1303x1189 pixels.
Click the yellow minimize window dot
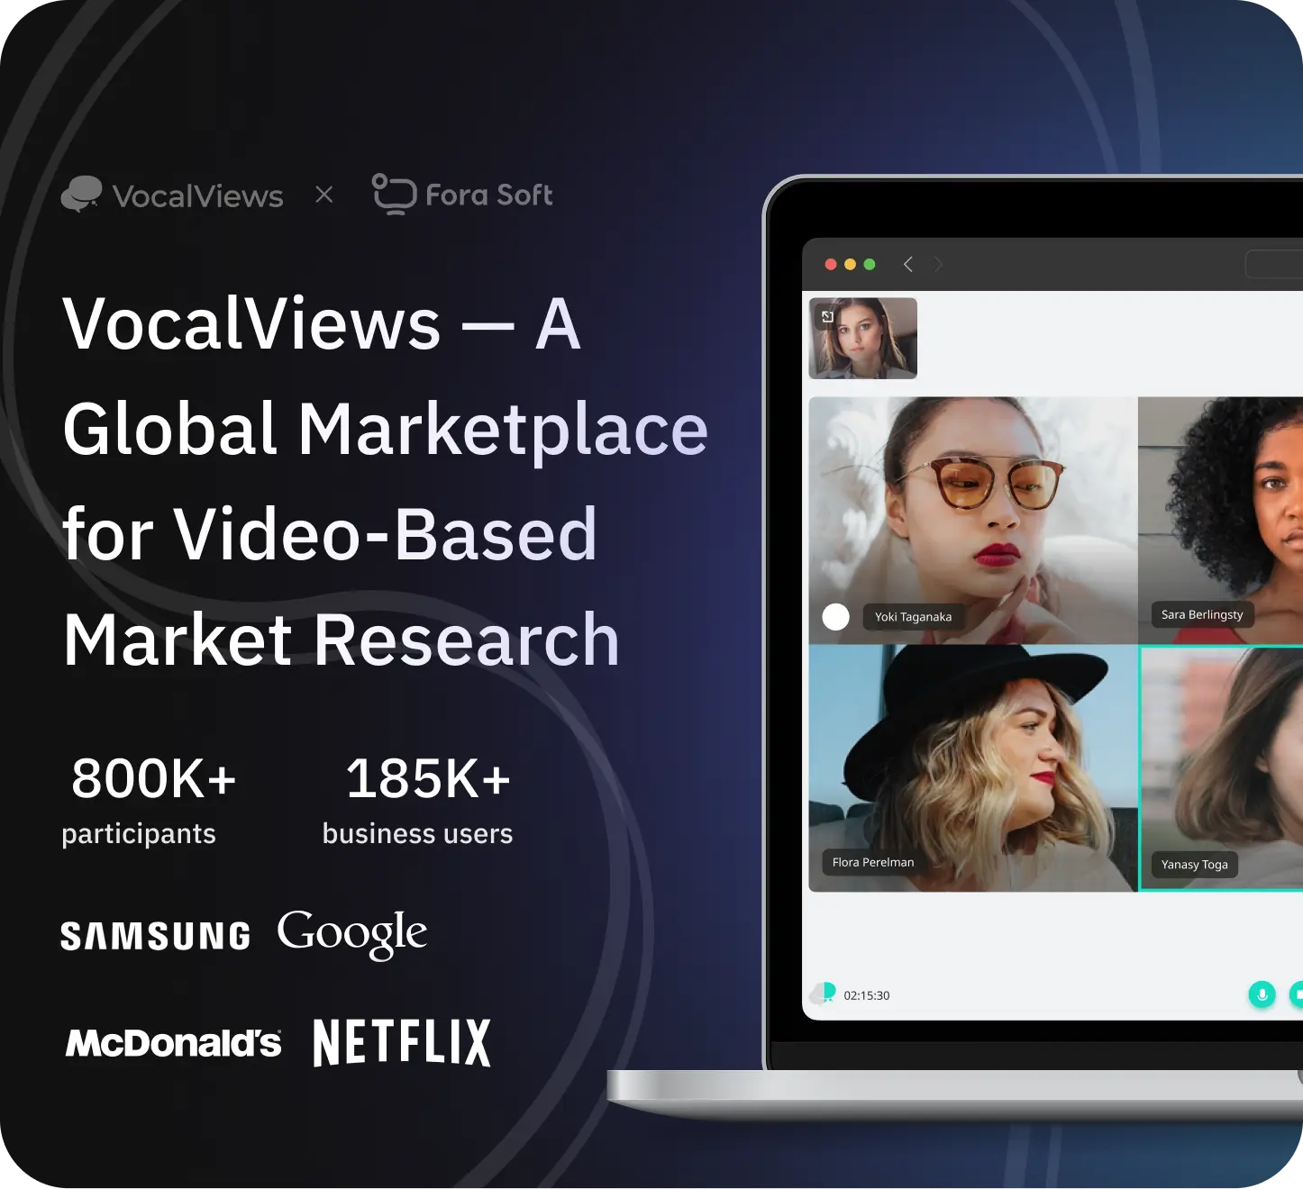tap(850, 264)
